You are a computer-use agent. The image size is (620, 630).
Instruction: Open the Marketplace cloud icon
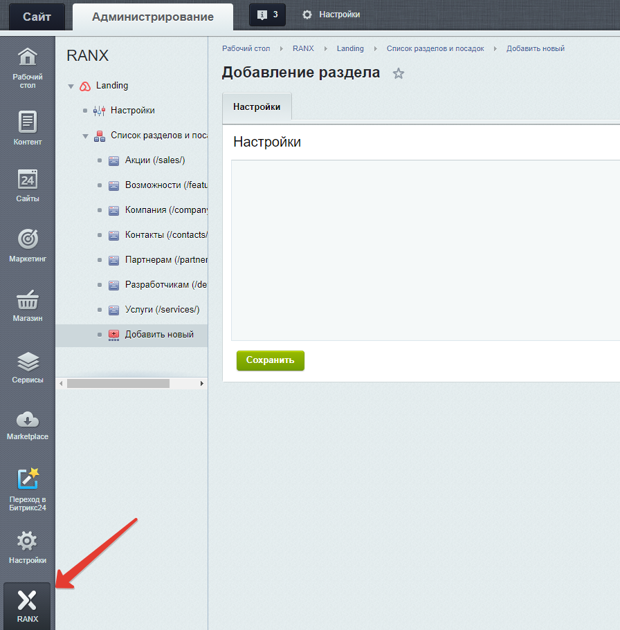tap(28, 420)
